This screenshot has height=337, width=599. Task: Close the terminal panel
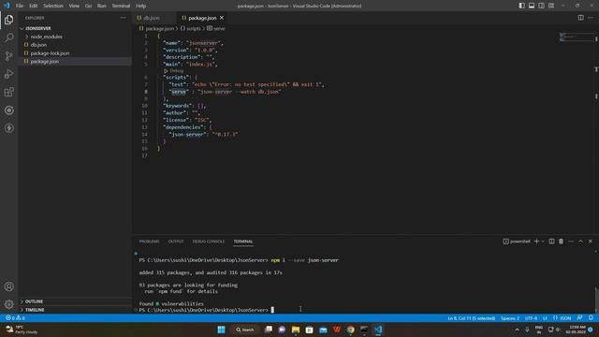click(591, 242)
